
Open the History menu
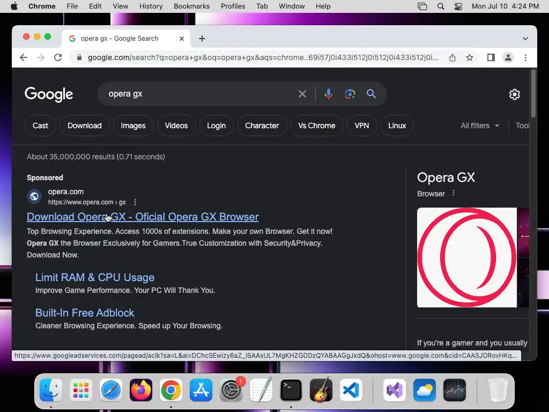151,6
